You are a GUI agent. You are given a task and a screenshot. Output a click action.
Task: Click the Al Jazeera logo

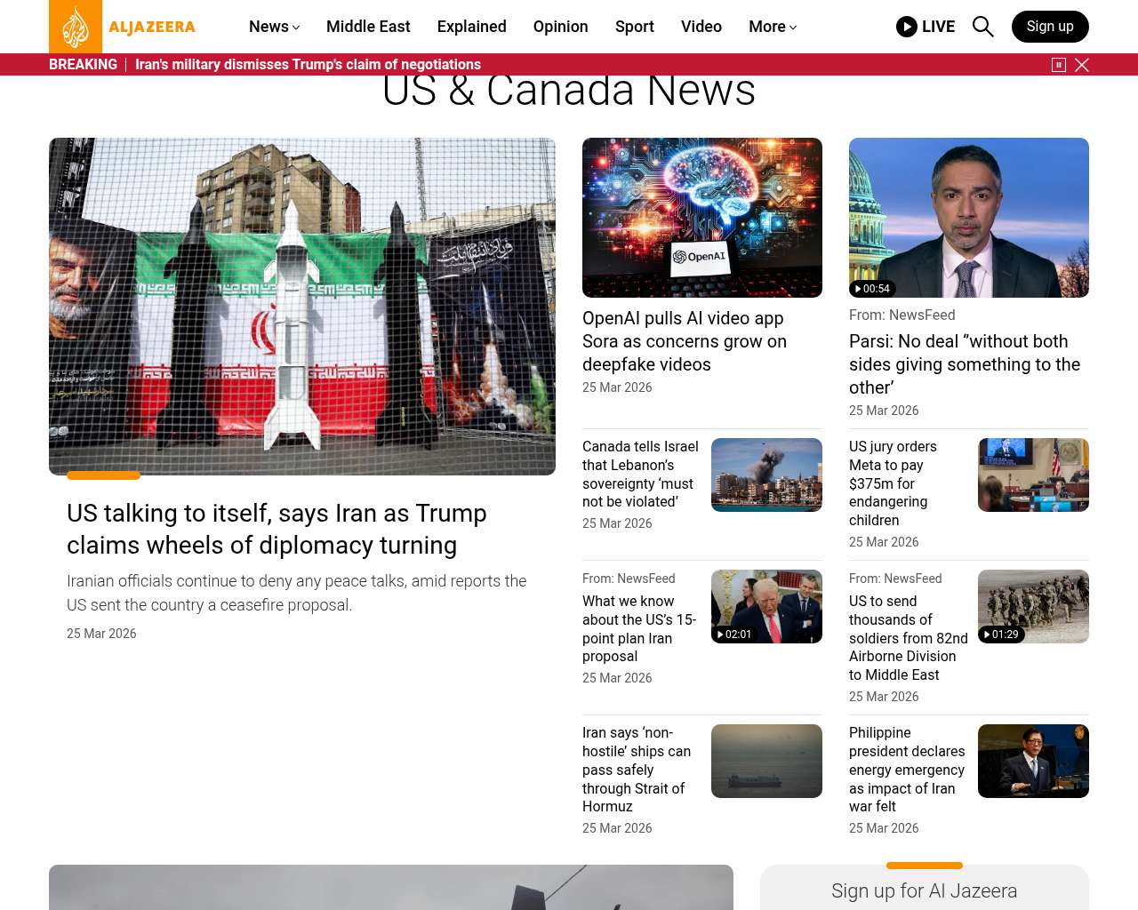(123, 27)
